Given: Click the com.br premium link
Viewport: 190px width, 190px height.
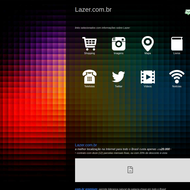Looking at the screenshot, I should pos(86,189).
